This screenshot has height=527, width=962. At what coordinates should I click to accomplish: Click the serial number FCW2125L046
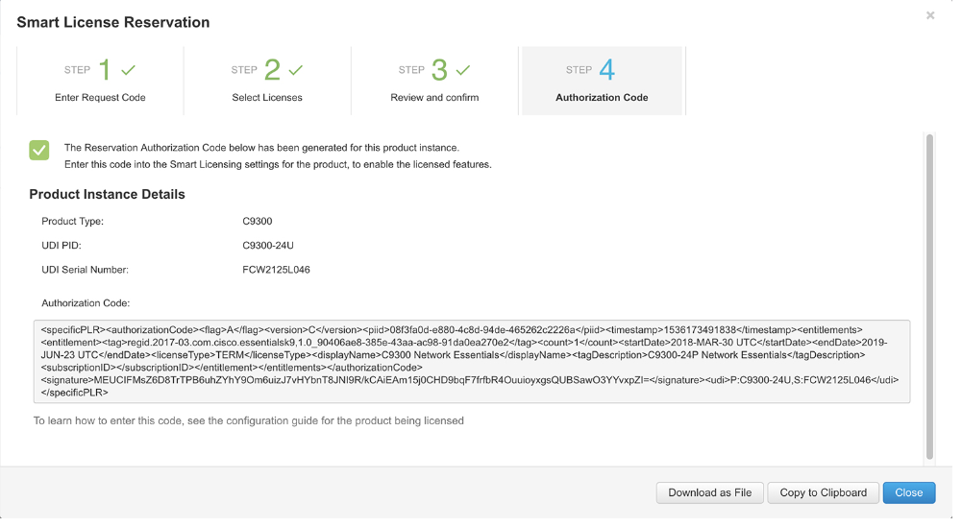(276, 270)
